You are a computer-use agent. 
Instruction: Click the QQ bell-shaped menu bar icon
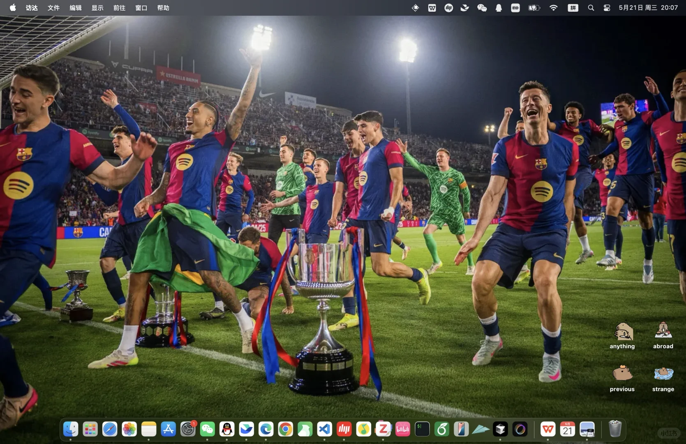click(x=499, y=7)
